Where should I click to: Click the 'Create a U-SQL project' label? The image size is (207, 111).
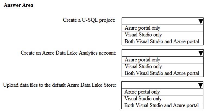click(x=89, y=20)
